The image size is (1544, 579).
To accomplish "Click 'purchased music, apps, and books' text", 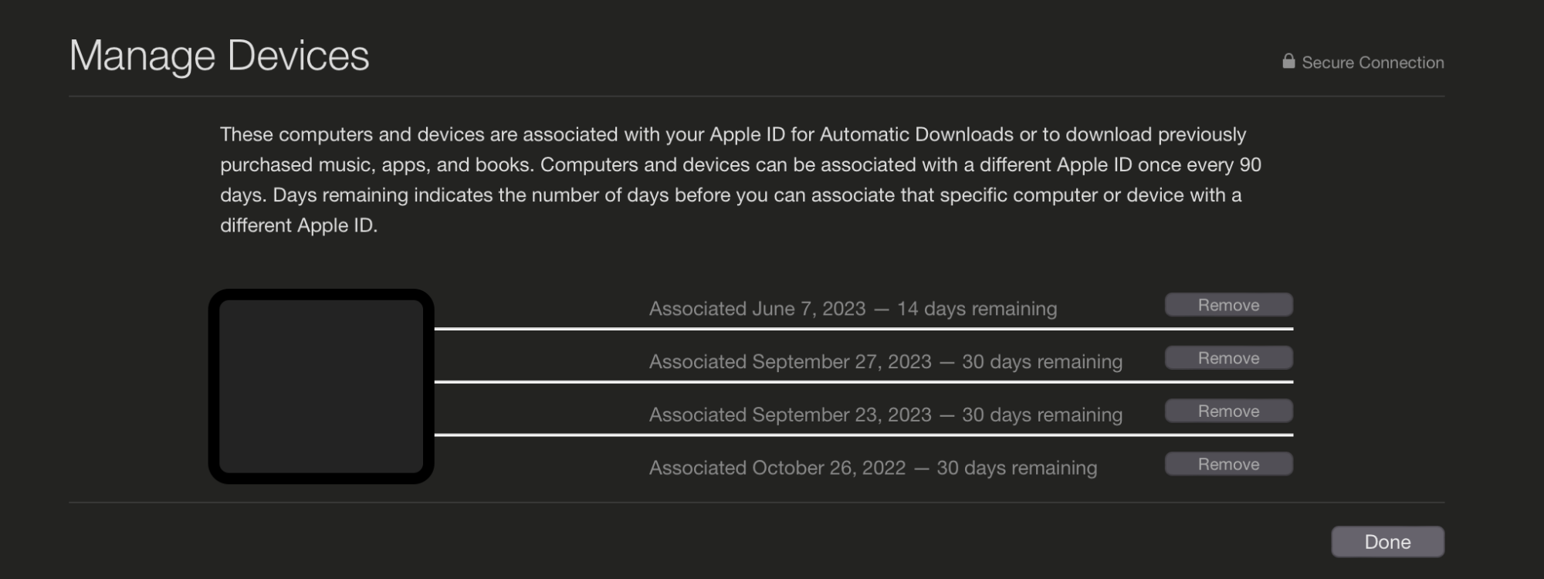I will tap(375, 165).
